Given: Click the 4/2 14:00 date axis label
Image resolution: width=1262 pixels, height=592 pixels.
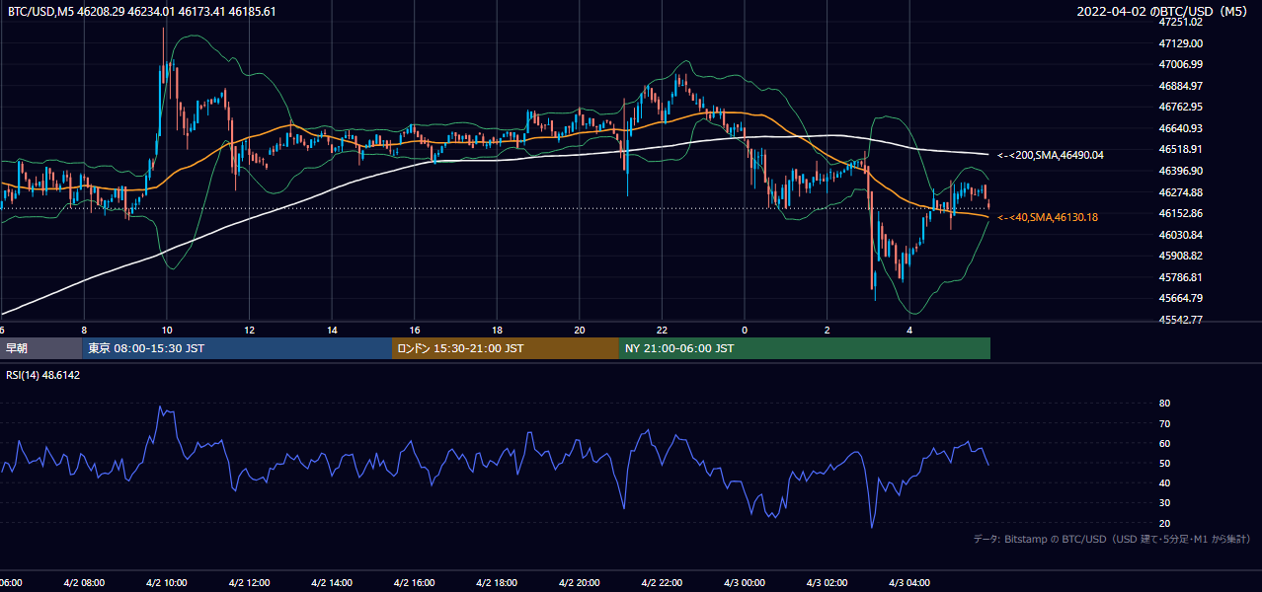Looking at the screenshot, I should tap(332, 583).
